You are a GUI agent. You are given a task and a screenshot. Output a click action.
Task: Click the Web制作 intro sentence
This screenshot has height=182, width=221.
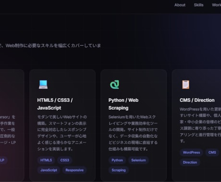[50, 45]
